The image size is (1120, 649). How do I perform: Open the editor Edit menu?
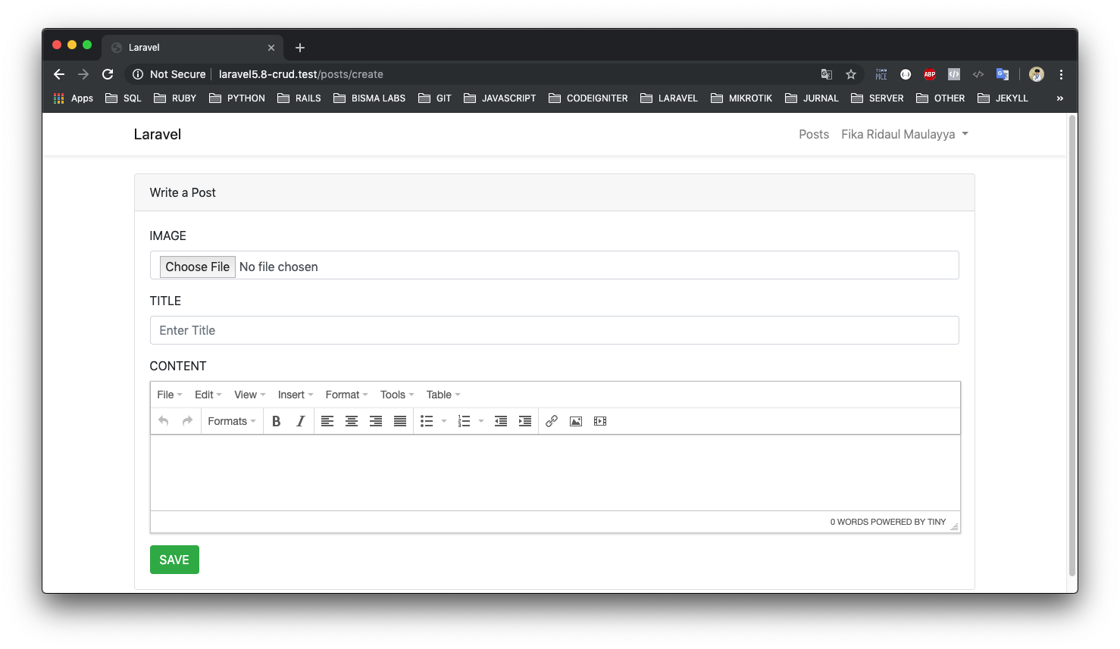(x=208, y=395)
